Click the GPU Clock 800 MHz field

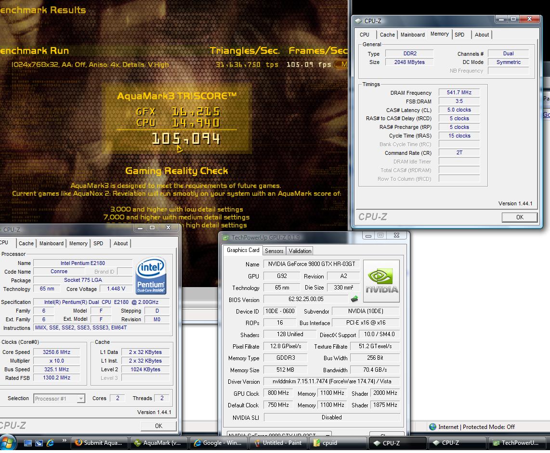point(278,393)
